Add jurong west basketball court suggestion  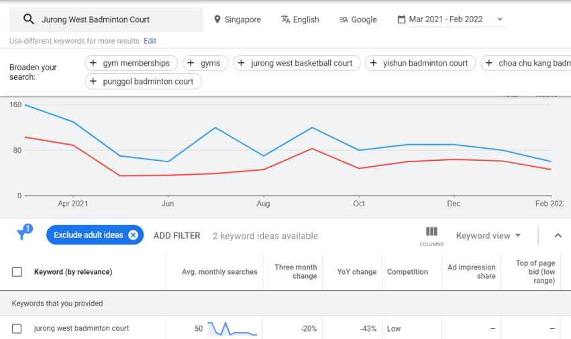[x=297, y=63]
